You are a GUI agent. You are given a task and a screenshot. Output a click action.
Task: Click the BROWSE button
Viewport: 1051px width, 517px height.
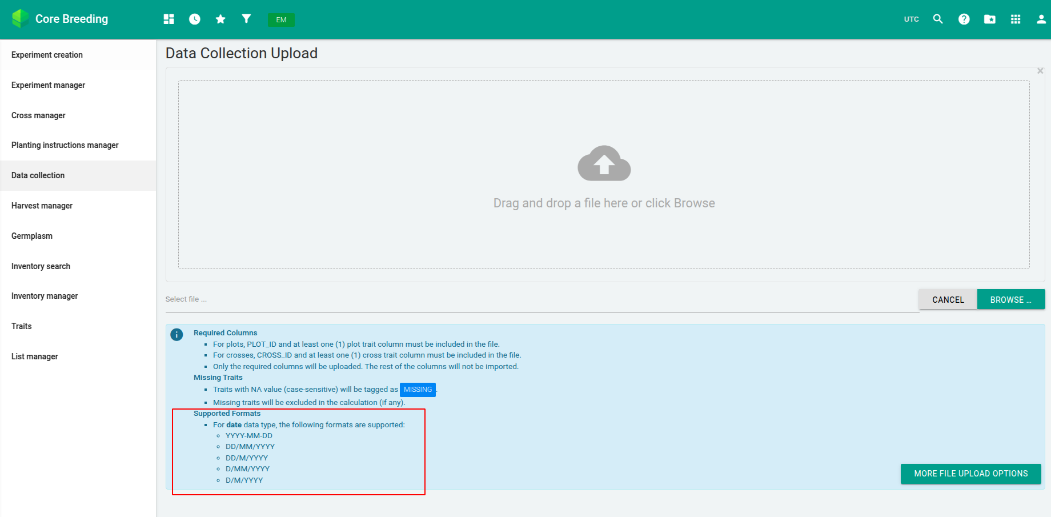[1010, 299]
